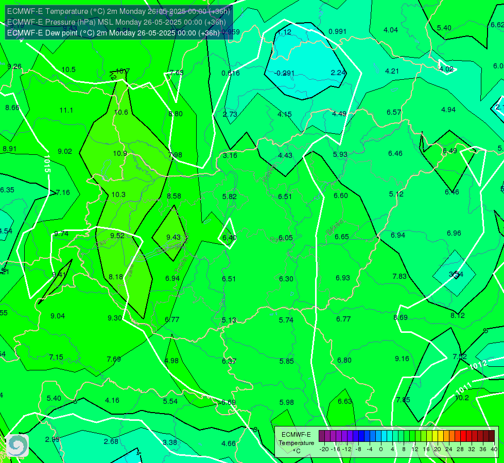Click the 5.13 dew point value
The image size is (504, 463).
click(x=229, y=320)
